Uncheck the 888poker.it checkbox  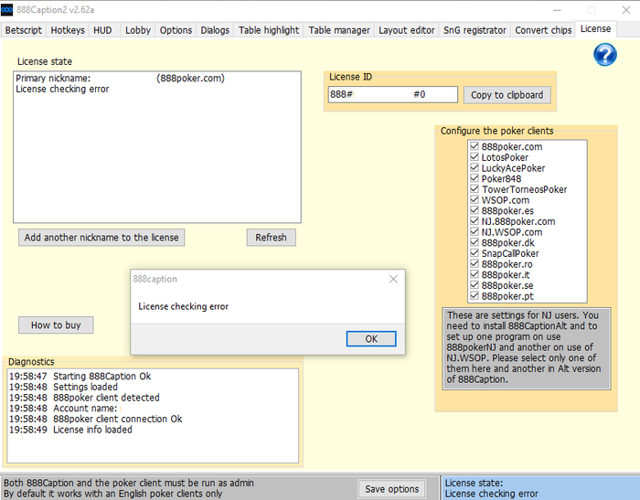[475, 274]
